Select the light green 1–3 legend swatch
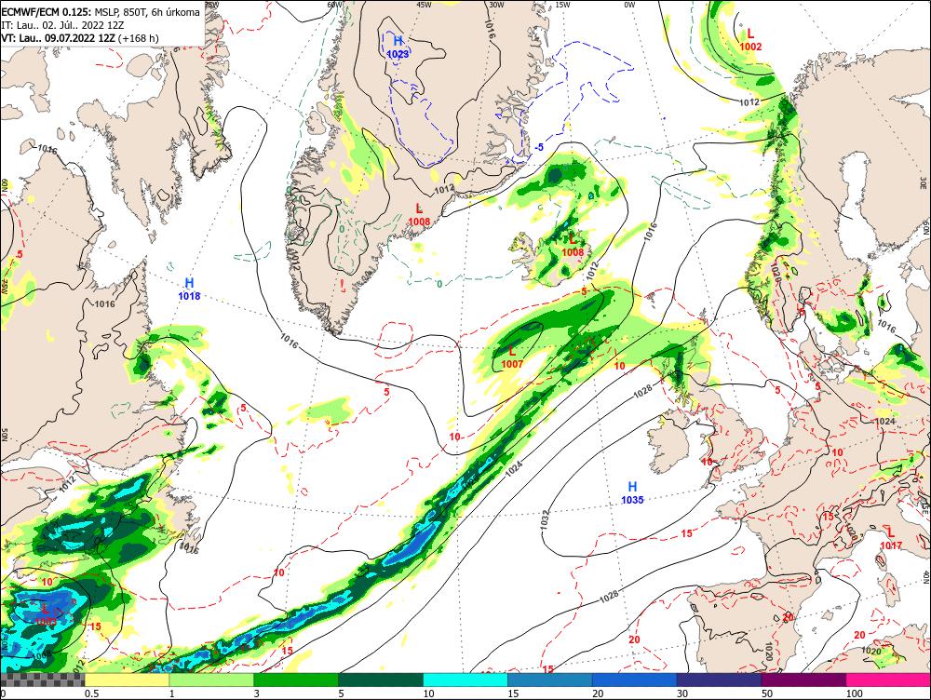This screenshot has width=931, height=700. click(211, 680)
